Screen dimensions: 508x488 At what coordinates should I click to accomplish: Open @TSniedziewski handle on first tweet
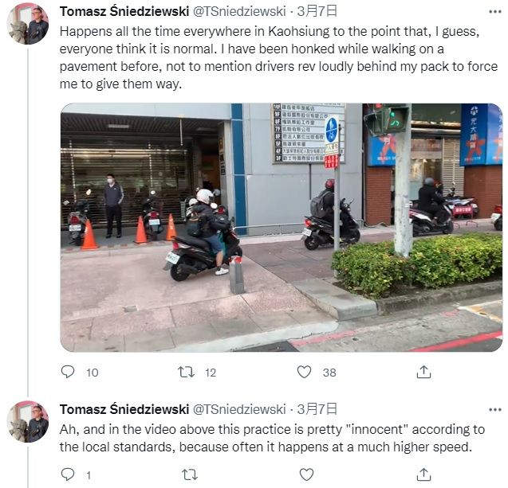tap(239, 12)
